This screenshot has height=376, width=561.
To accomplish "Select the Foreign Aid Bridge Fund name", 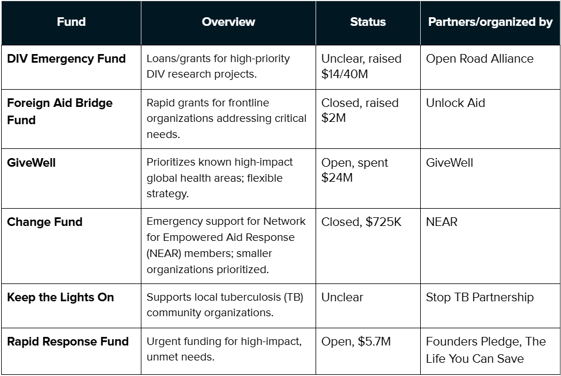I will [60, 112].
